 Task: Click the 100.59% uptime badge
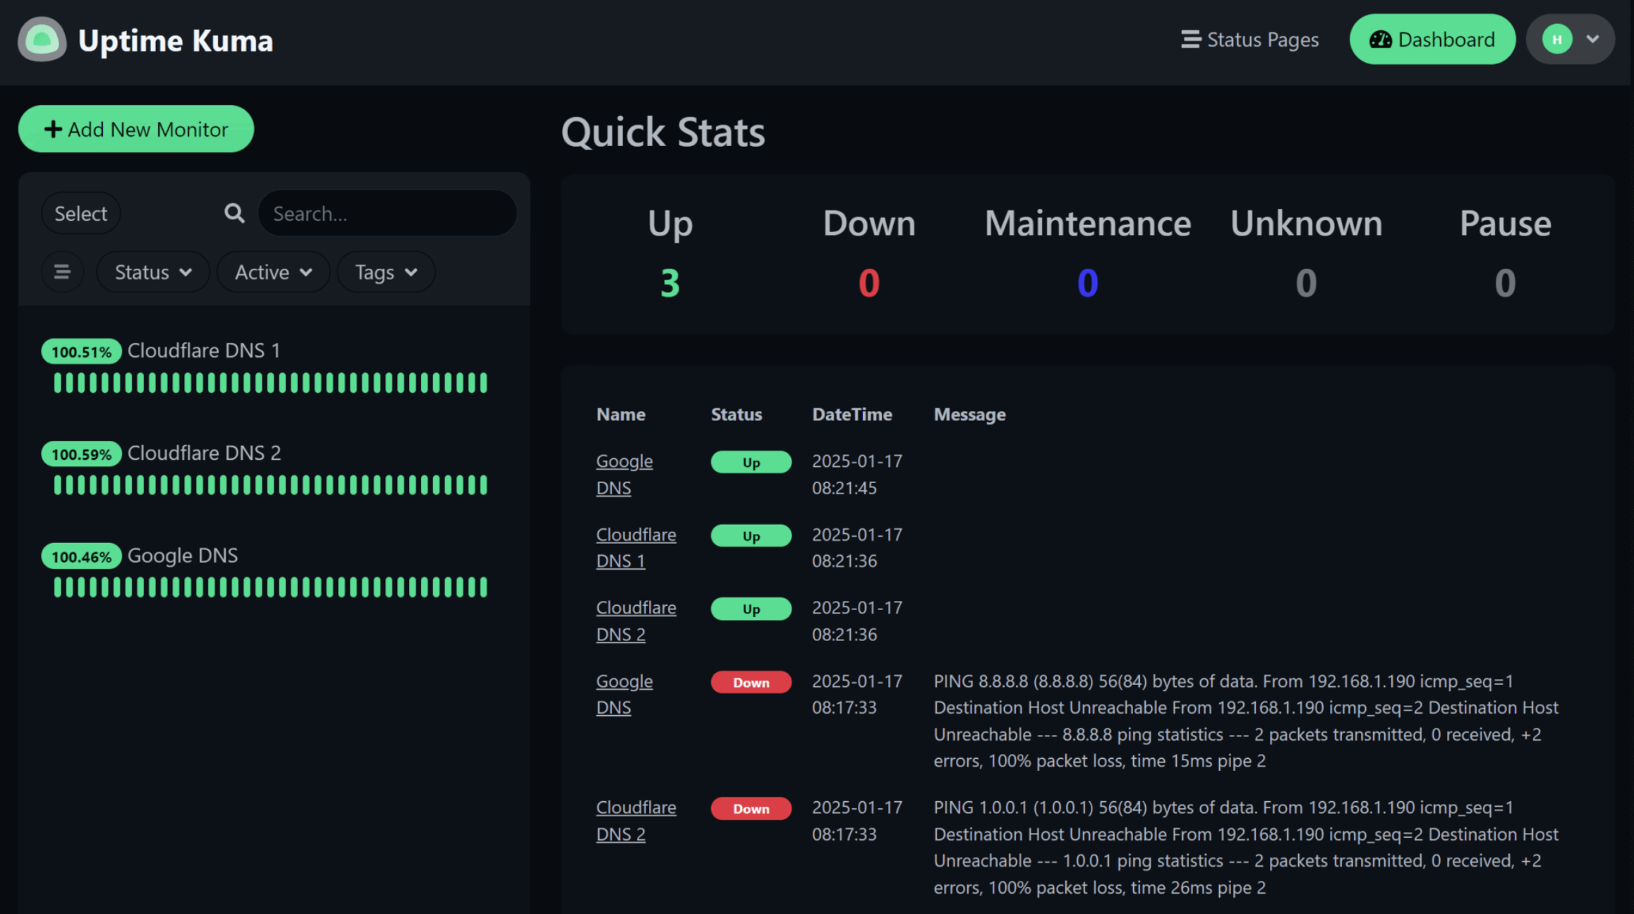point(81,453)
